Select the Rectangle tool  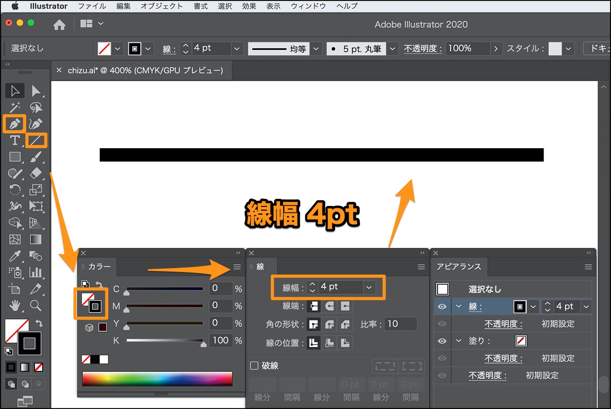point(15,157)
